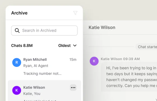Click the Chats 8.8M count label

(x=22, y=45)
